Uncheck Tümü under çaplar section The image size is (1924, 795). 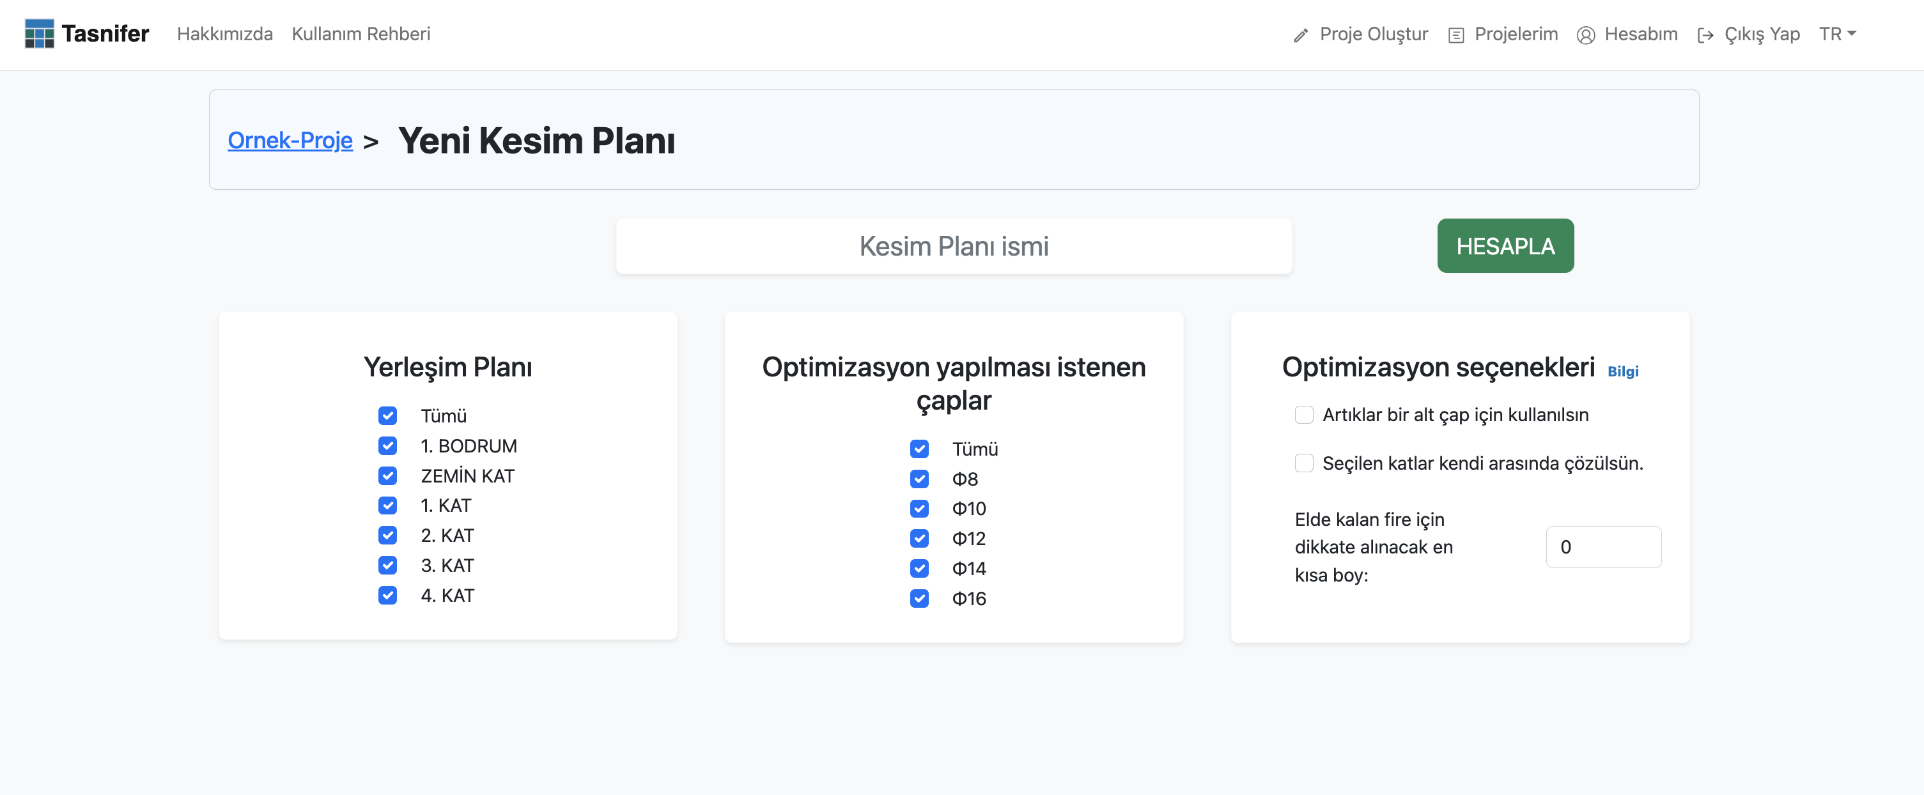(919, 449)
